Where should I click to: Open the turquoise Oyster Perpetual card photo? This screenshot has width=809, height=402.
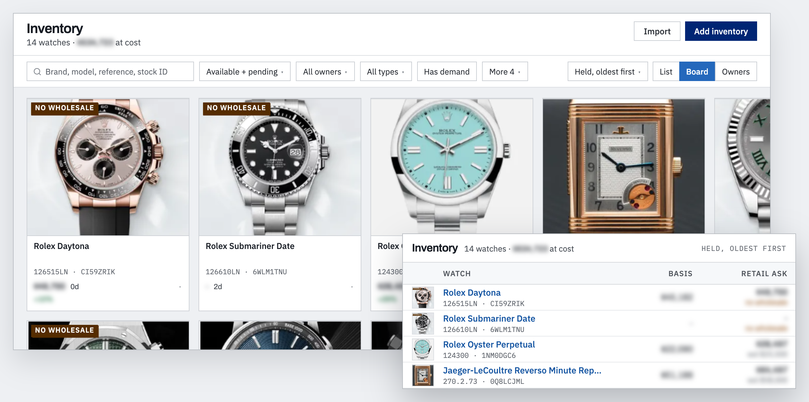click(452, 166)
